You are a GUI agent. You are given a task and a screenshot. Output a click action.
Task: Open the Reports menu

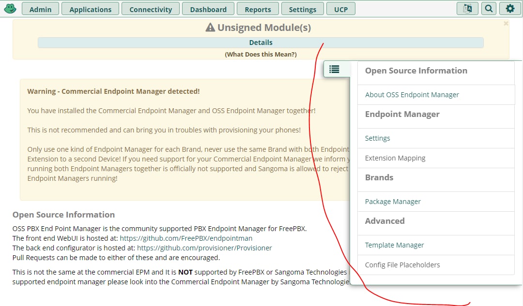(258, 9)
